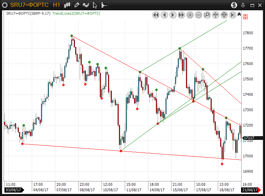Select the cursor pointer tool

point(95,5)
